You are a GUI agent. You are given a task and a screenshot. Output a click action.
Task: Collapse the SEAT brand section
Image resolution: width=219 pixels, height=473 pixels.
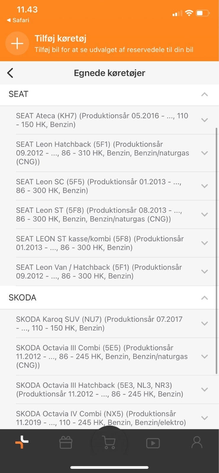[x=204, y=94]
